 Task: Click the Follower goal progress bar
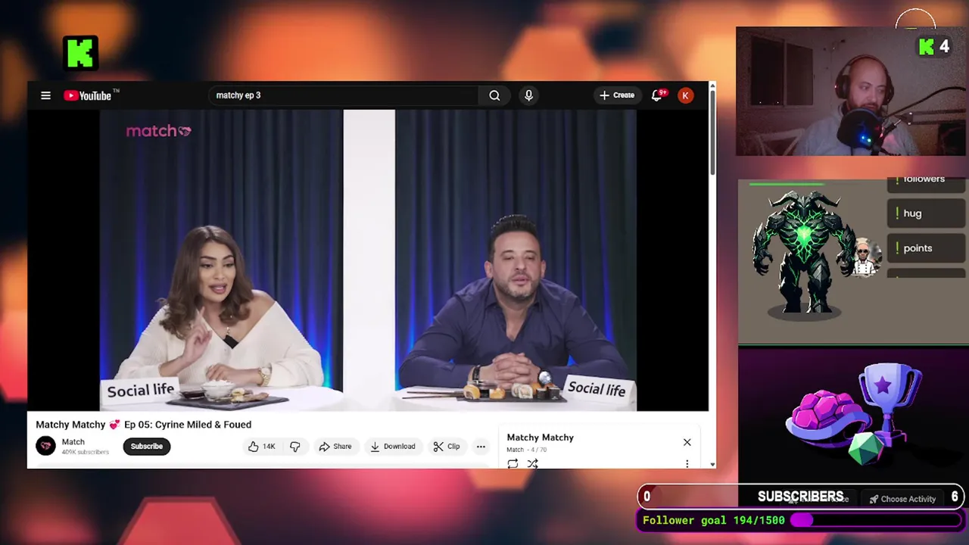pos(876,520)
